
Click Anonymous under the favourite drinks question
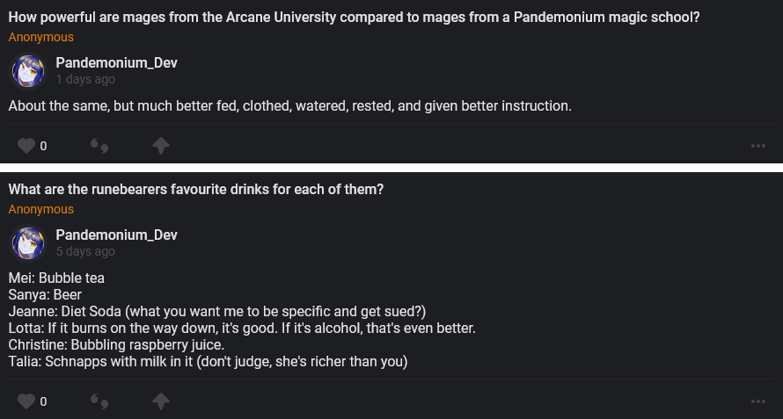[41, 209]
